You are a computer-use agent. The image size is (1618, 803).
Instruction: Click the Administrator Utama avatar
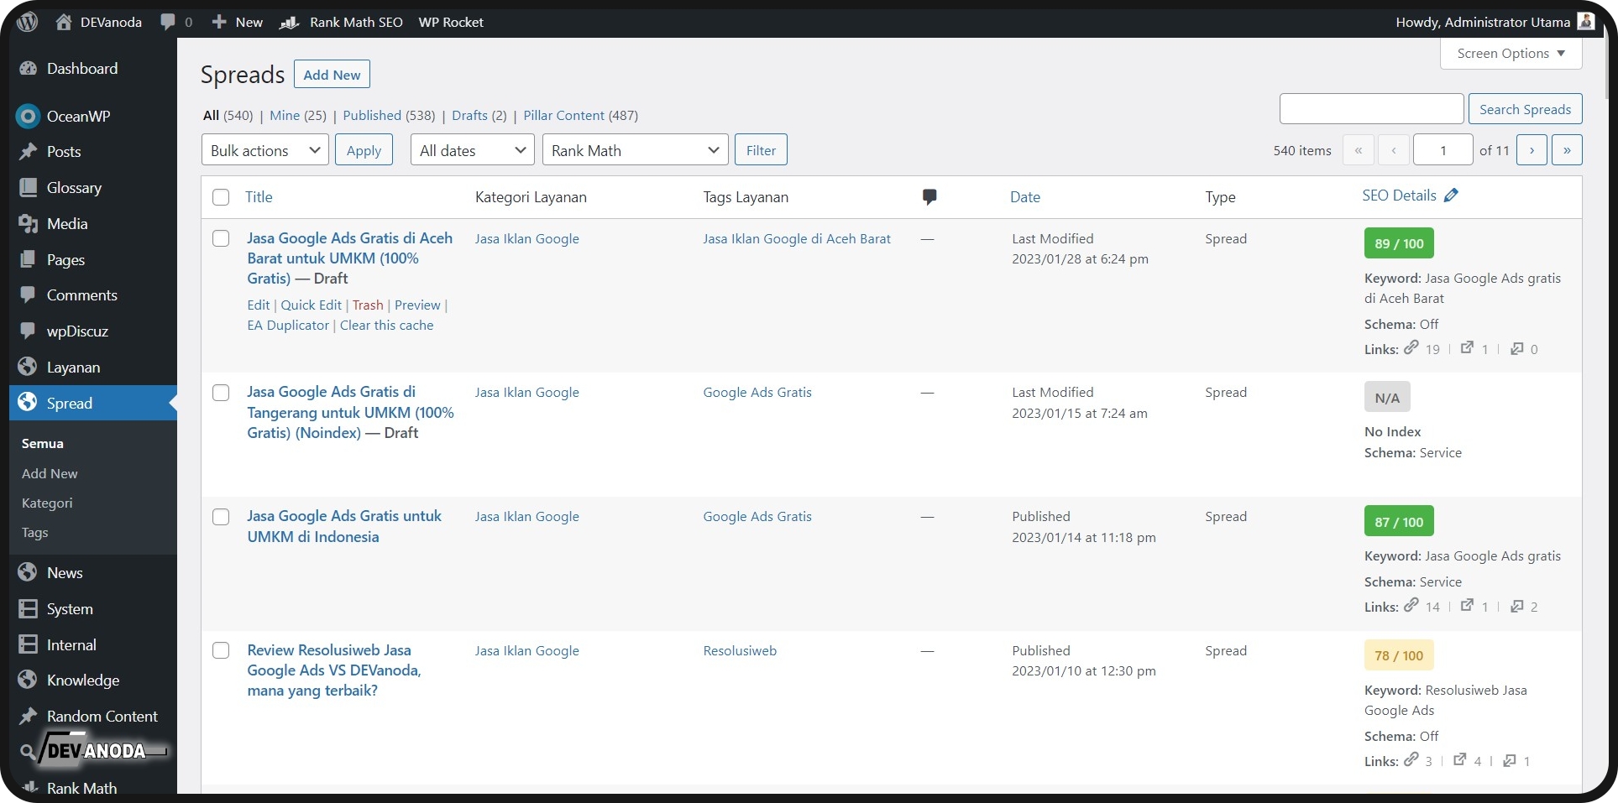pos(1585,22)
